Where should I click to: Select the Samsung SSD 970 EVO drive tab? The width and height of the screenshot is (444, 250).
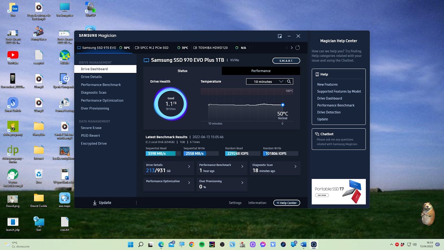pyautogui.click(x=104, y=48)
